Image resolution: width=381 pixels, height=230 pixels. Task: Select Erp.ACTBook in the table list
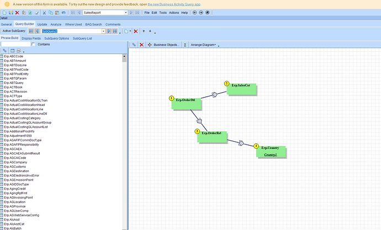(x=13, y=87)
